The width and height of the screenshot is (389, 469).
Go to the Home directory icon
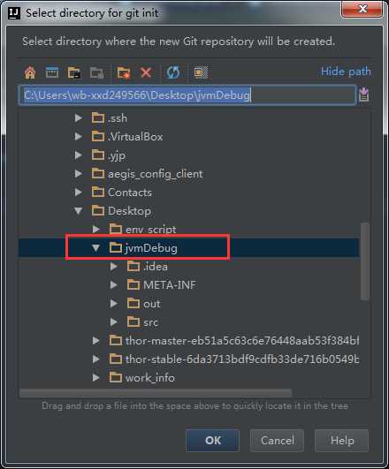[30, 72]
